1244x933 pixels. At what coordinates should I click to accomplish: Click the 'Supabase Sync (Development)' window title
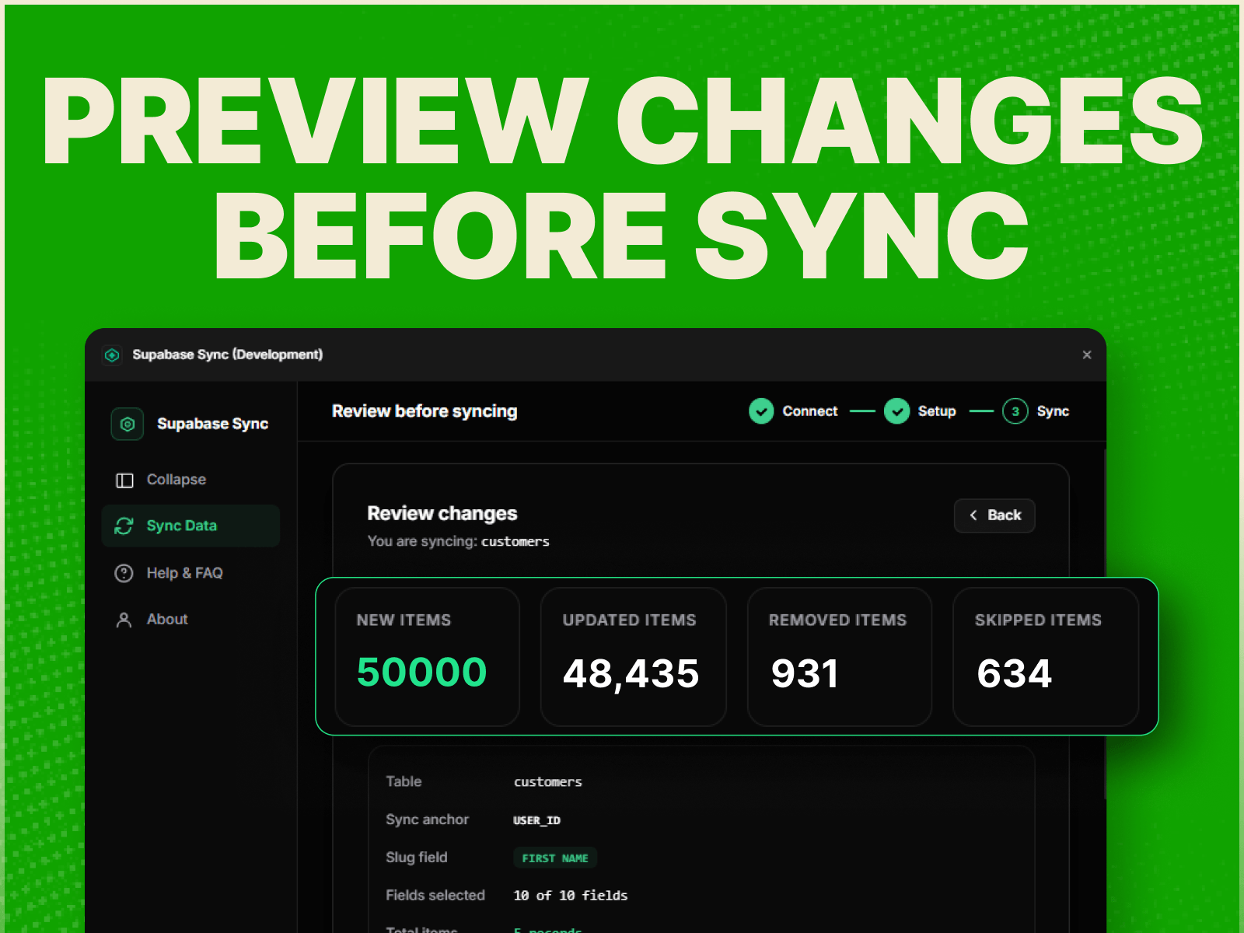227,355
